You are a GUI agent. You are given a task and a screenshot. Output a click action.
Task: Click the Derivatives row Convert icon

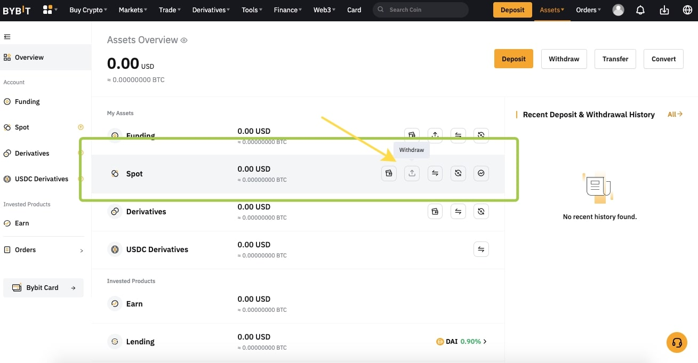481,212
